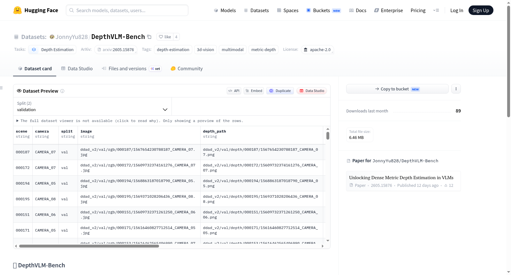Click the DepthVLM-Bench dataset title

pyautogui.click(x=118, y=37)
